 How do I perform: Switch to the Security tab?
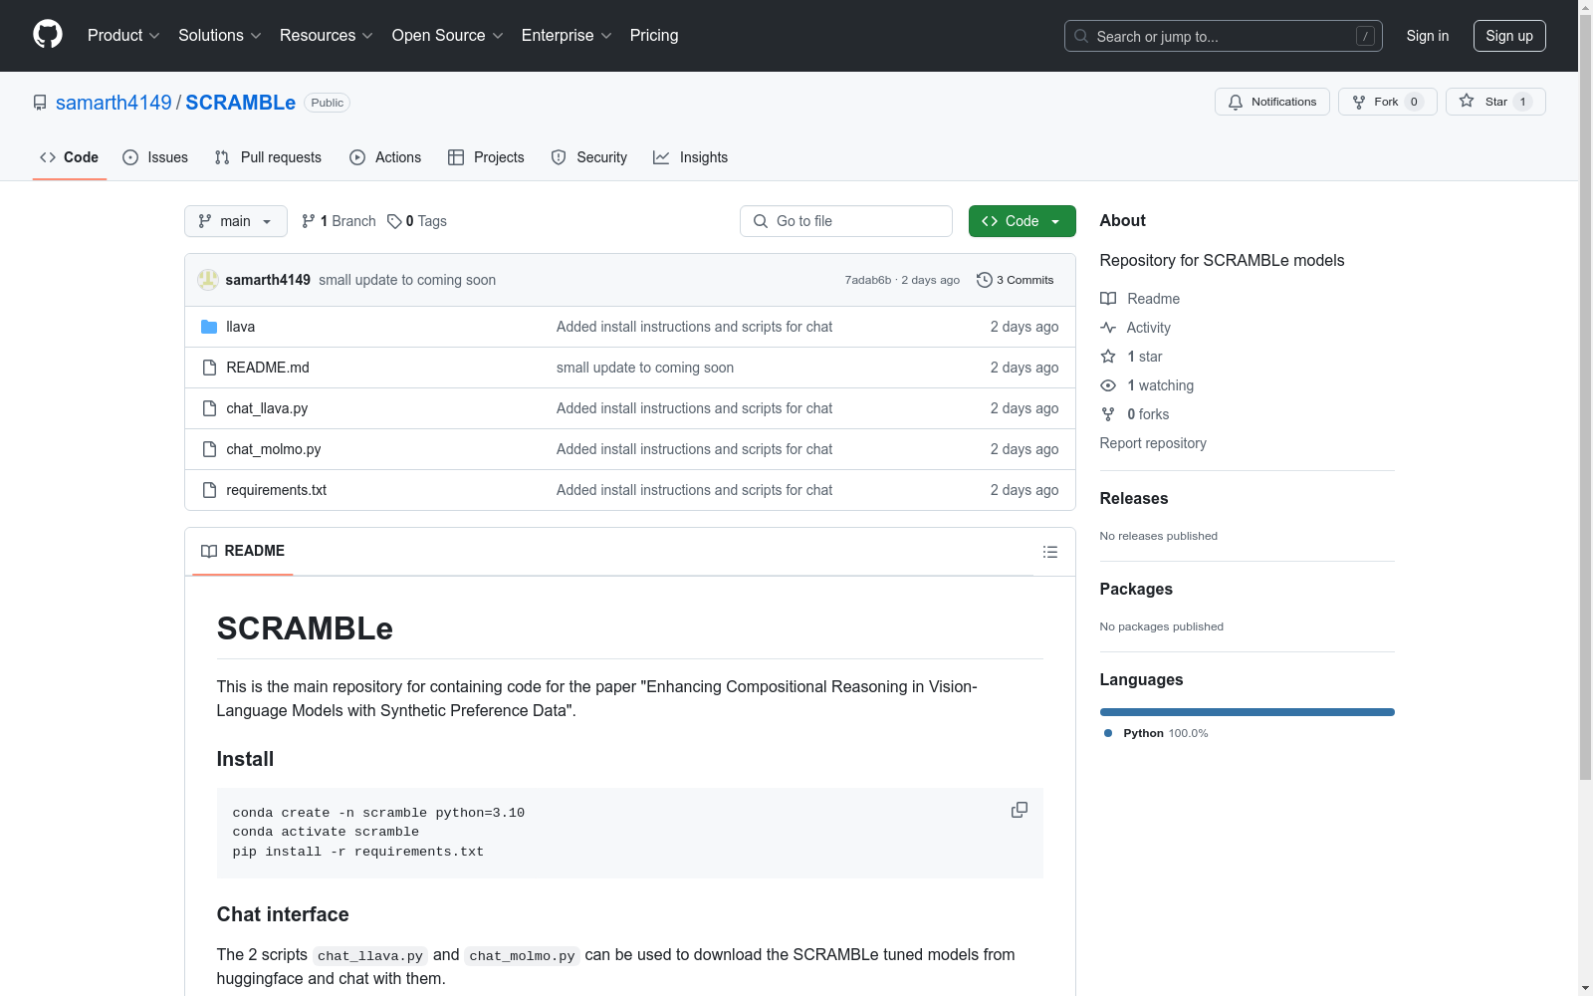coord(589,157)
